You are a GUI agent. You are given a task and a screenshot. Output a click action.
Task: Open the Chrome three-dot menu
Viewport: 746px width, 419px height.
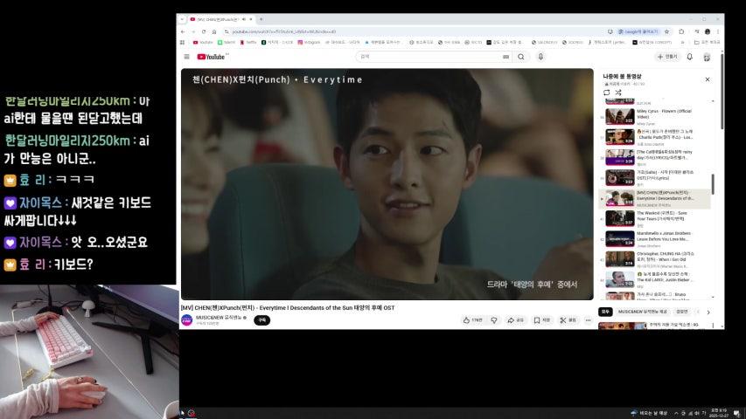[718, 31]
